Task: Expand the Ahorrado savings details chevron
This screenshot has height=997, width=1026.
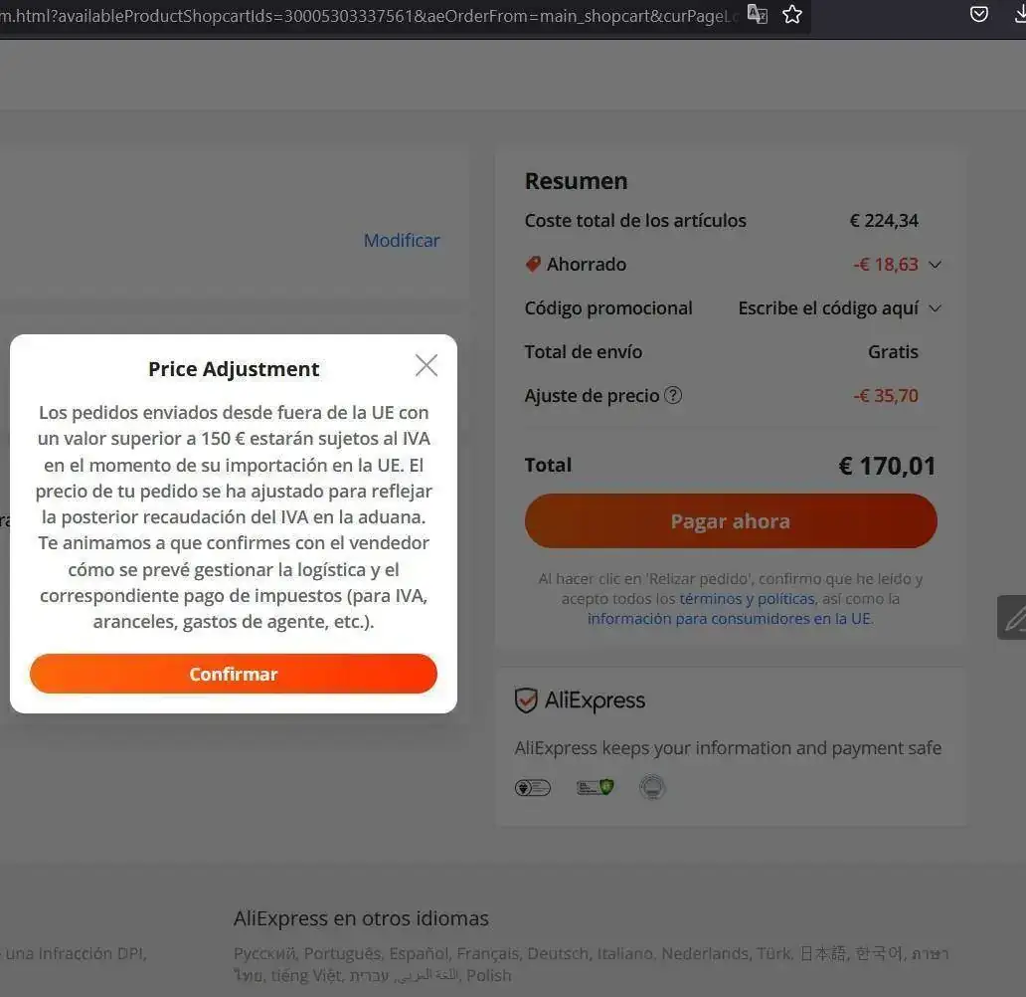Action: [936, 265]
